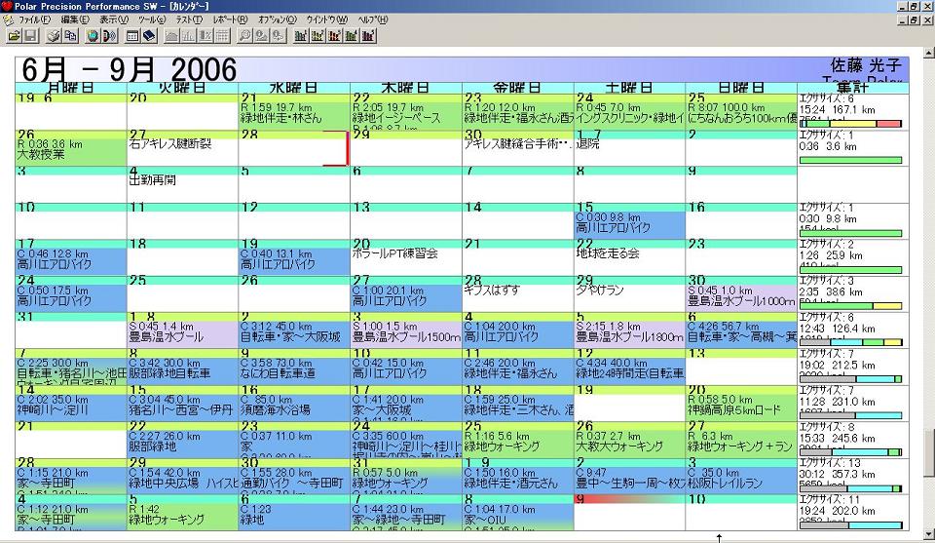935x543 pixels.
Task: Select the アキレス腱縫合手術 note
Action: pos(518,144)
